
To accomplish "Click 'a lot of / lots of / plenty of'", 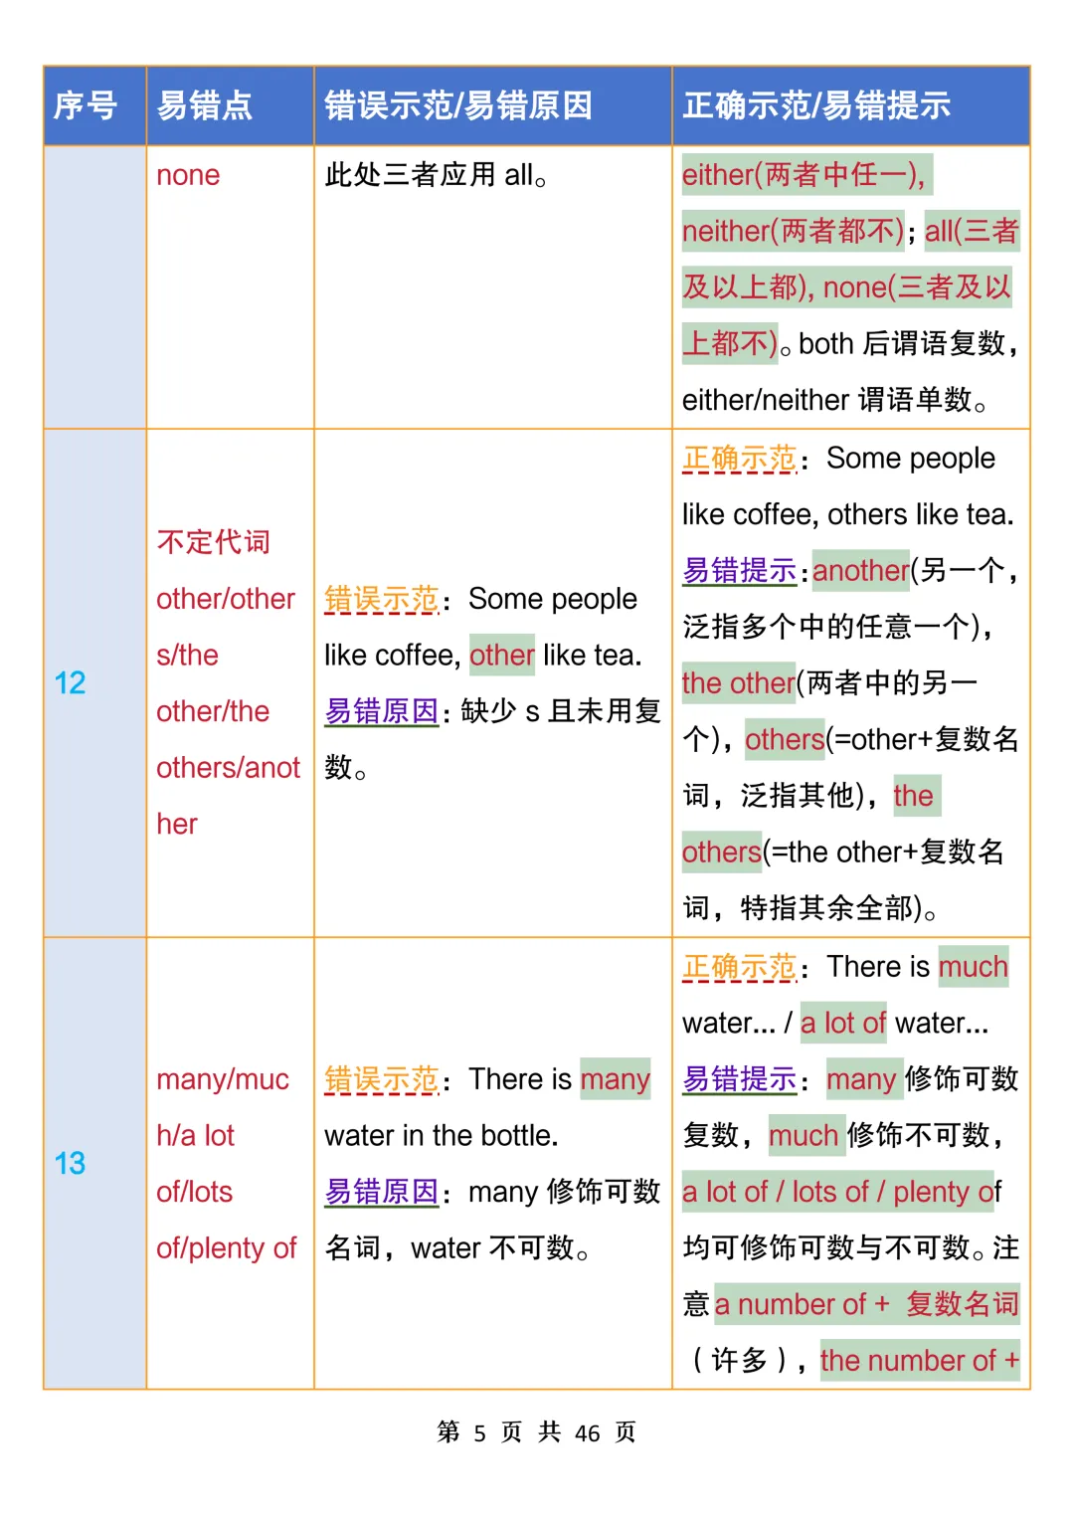I will pos(841,1192).
